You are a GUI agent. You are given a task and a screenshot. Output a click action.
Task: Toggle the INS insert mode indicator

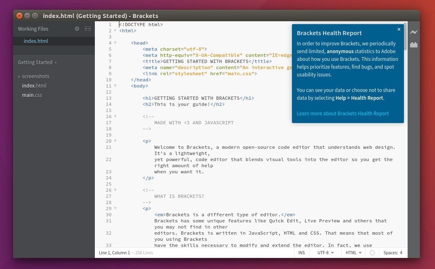pyautogui.click(x=302, y=253)
